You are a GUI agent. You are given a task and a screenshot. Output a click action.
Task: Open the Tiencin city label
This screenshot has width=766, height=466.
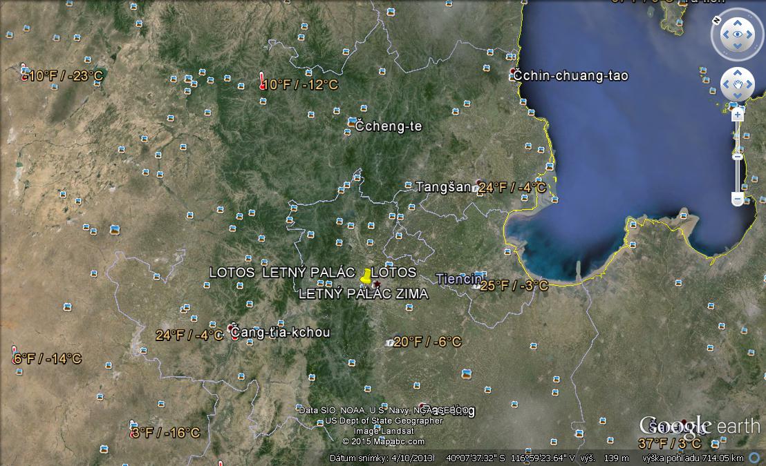(x=459, y=279)
